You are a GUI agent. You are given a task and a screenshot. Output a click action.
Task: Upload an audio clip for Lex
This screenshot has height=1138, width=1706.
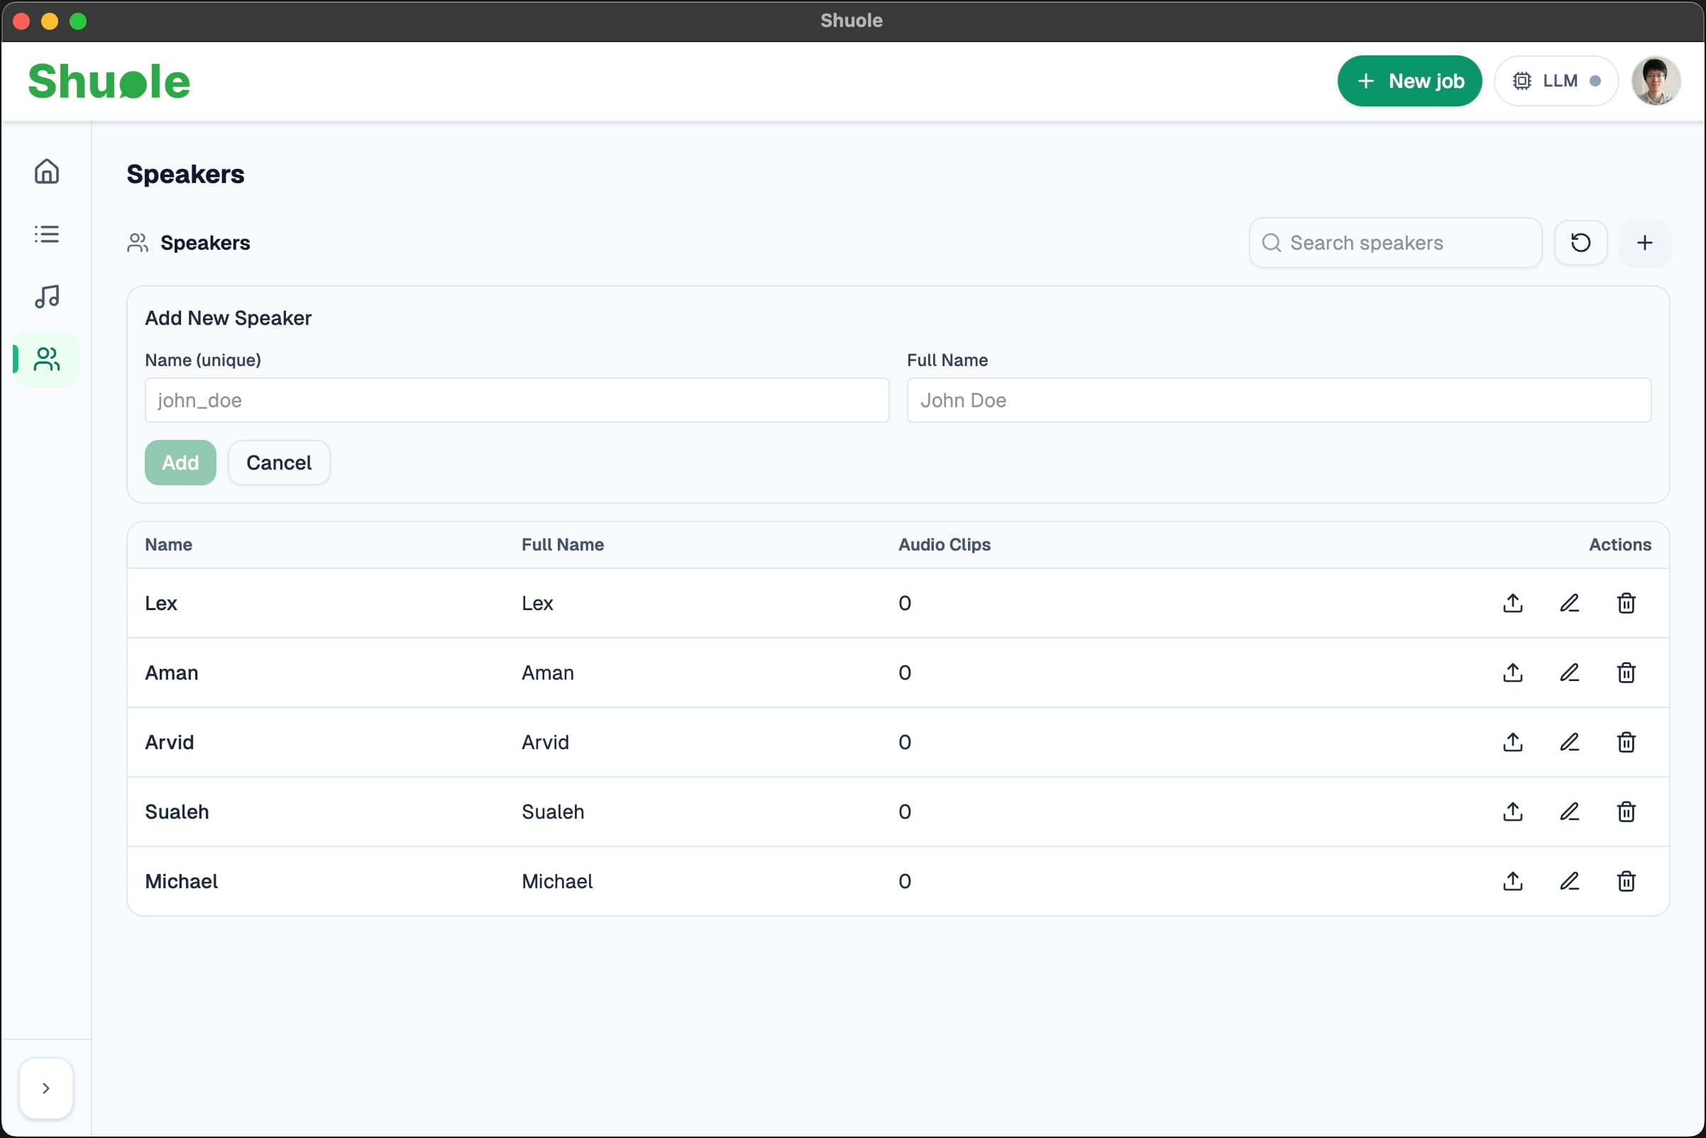(1512, 602)
